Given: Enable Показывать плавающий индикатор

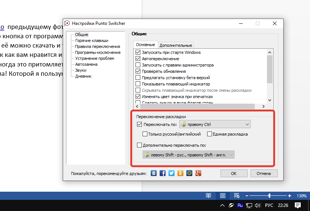Looking at the screenshot, I should click(x=138, y=84).
